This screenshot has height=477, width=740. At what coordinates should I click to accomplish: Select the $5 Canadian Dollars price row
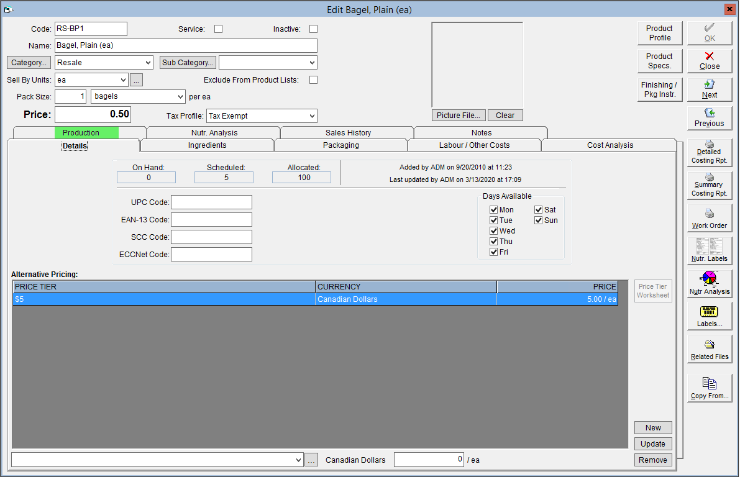pyautogui.click(x=315, y=299)
